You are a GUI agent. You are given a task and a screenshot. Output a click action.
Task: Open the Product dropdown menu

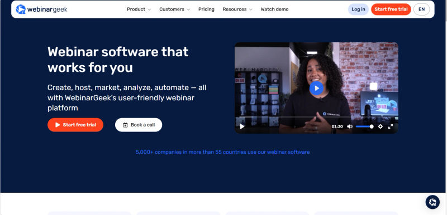[139, 9]
